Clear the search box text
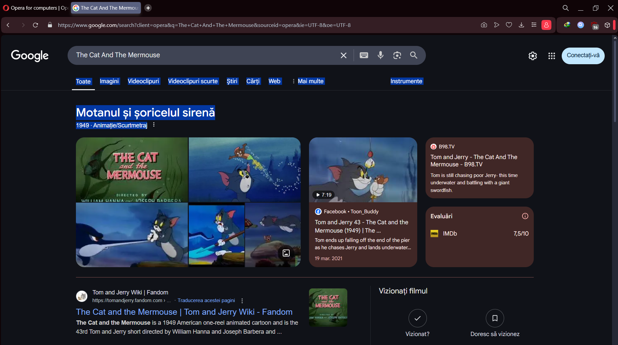The width and height of the screenshot is (618, 345). click(x=344, y=55)
